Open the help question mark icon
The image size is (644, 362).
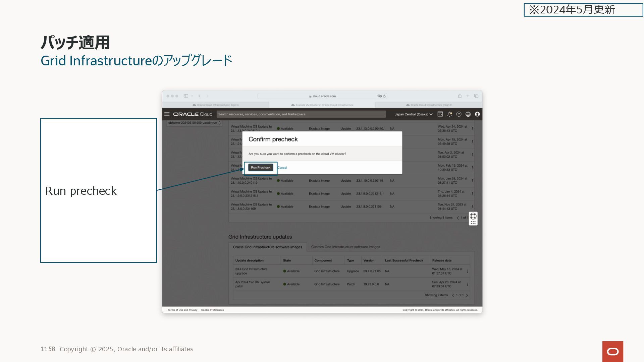tap(459, 114)
